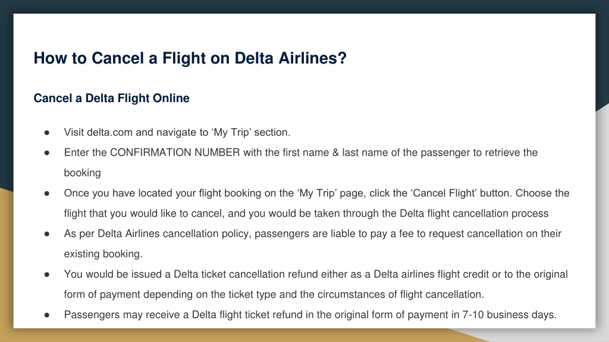Click the gold background area at bottom left

(6, 264)
